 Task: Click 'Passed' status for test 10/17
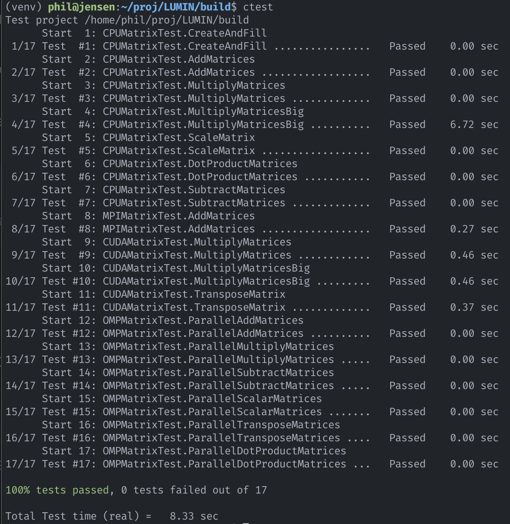click(407, 281)
